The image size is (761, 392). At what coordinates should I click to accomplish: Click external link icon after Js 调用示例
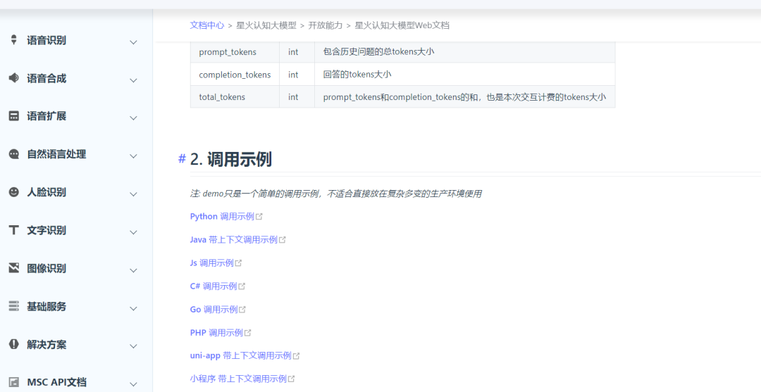238,263
